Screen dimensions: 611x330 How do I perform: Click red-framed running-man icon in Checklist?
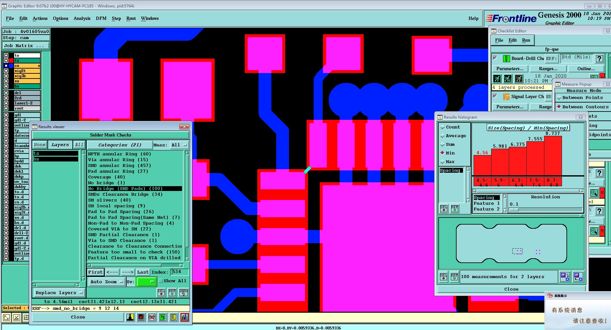click(519, 78)
